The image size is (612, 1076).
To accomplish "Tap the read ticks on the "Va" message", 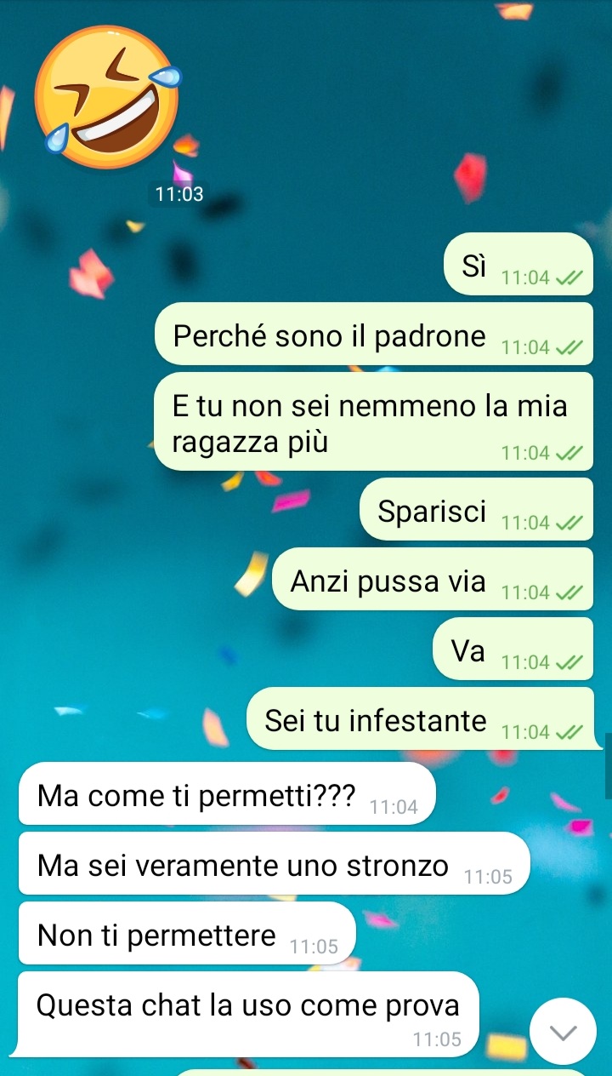I will (x=569, y=662).
